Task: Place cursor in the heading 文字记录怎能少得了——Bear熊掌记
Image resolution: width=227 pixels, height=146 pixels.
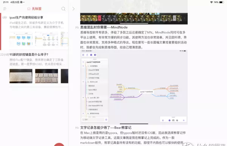Action: click(x=106, y=127)
